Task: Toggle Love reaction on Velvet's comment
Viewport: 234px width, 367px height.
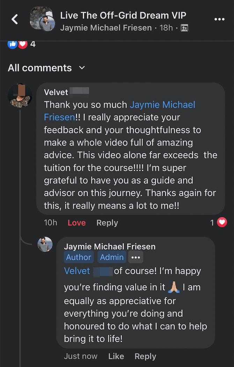Action: (76, 223)
